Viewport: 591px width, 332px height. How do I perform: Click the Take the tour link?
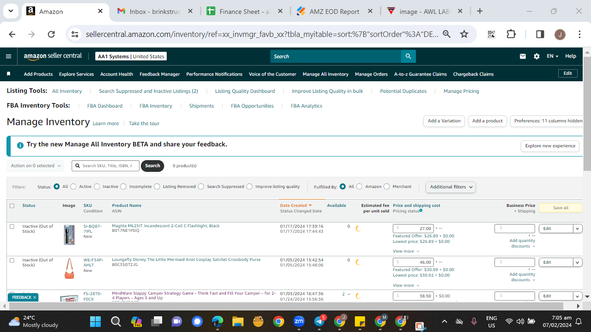144,123
